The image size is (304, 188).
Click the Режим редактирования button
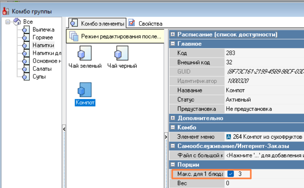coord(117,36)
